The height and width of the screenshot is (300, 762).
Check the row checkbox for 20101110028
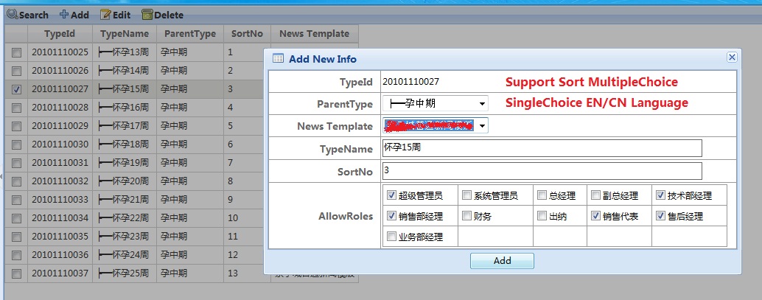click(16, 108)
